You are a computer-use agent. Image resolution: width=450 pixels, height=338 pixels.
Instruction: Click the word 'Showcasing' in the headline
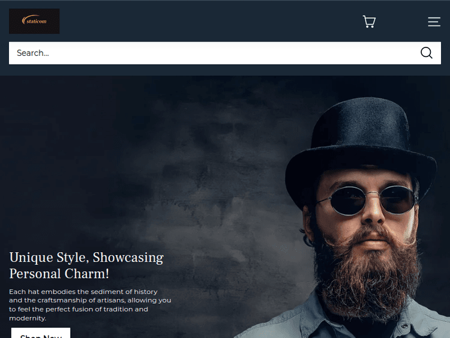(128, 258)
